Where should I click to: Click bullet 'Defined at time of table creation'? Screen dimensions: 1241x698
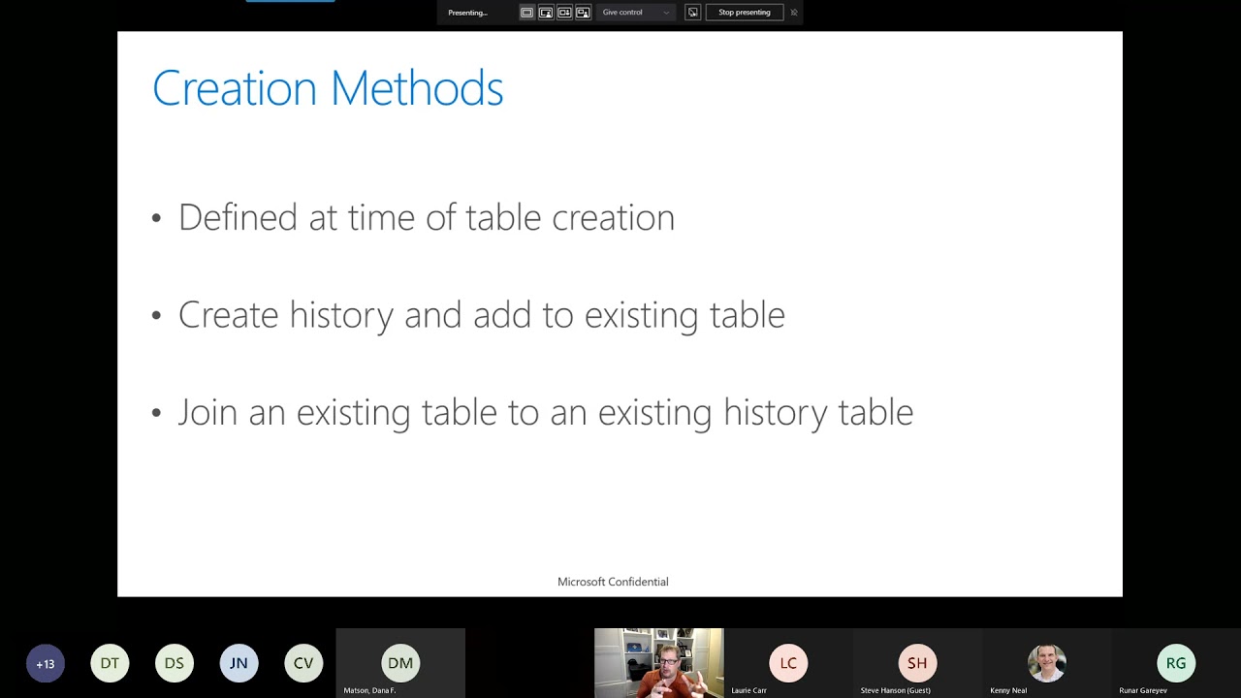pyautogui.click(x=427, y=217)
